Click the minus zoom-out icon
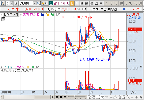This screenshot has width=144, height=100. click(132, 97)
